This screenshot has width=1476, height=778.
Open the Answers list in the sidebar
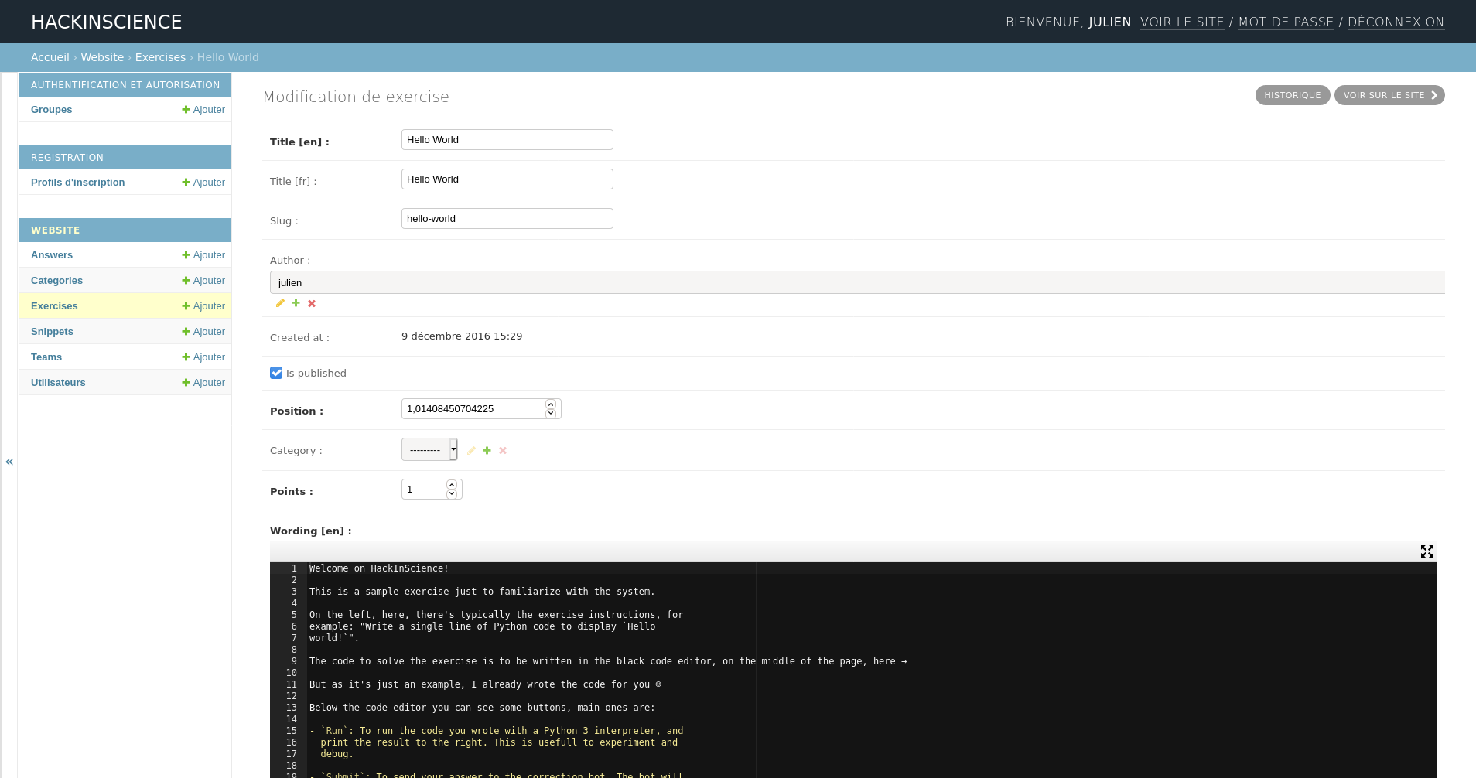[52, 255]
